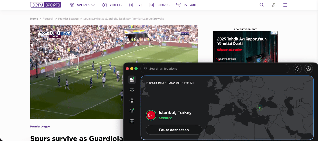
Task: Open the hamburger menu on beIN site
Action: [x=285, y=5]
